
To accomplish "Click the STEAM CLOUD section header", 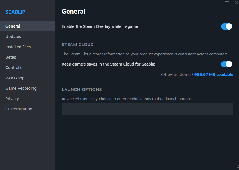I will pyautogui.click(x=78, y=45).
